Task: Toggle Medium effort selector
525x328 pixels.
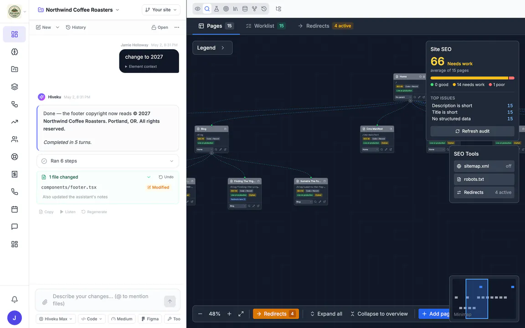Action: click(x=122, y=319)
